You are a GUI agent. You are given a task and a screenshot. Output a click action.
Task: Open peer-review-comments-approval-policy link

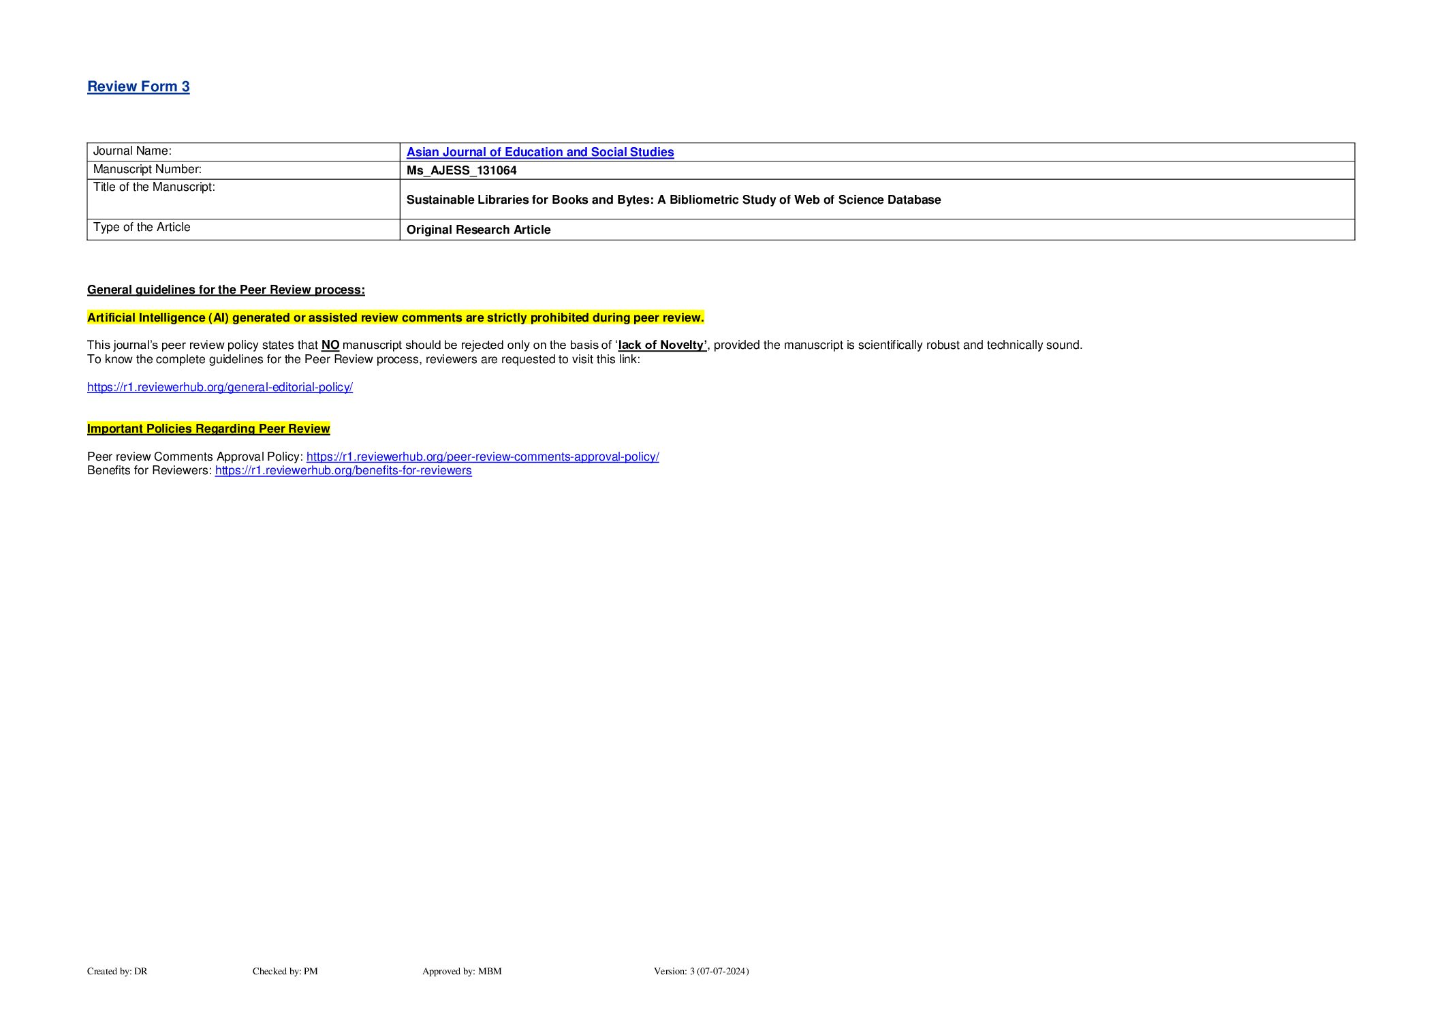tap(482, 457)
